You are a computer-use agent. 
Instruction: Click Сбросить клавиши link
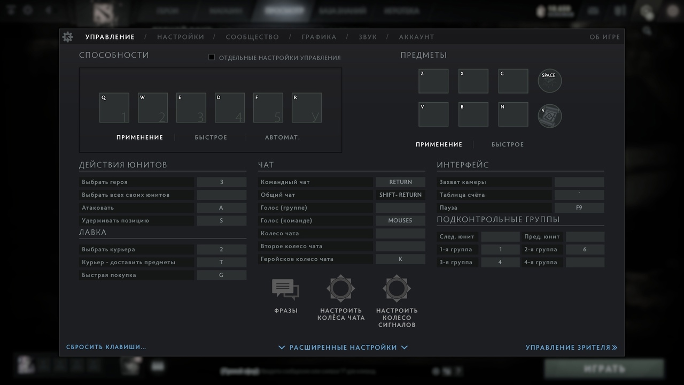(x=106, y=347)
